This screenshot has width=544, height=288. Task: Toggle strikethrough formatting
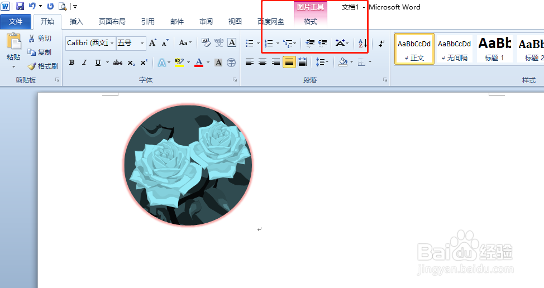(x=118, y=63)
